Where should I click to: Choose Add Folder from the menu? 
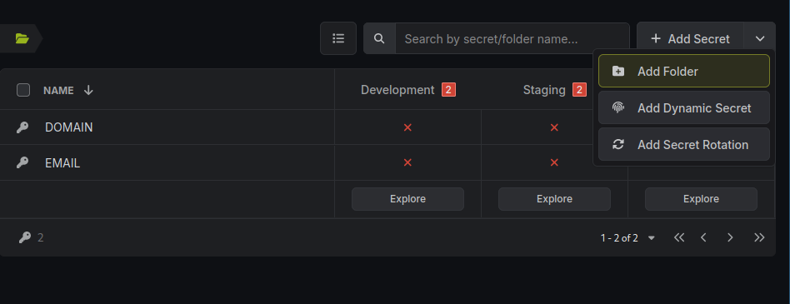coord(683,71)
